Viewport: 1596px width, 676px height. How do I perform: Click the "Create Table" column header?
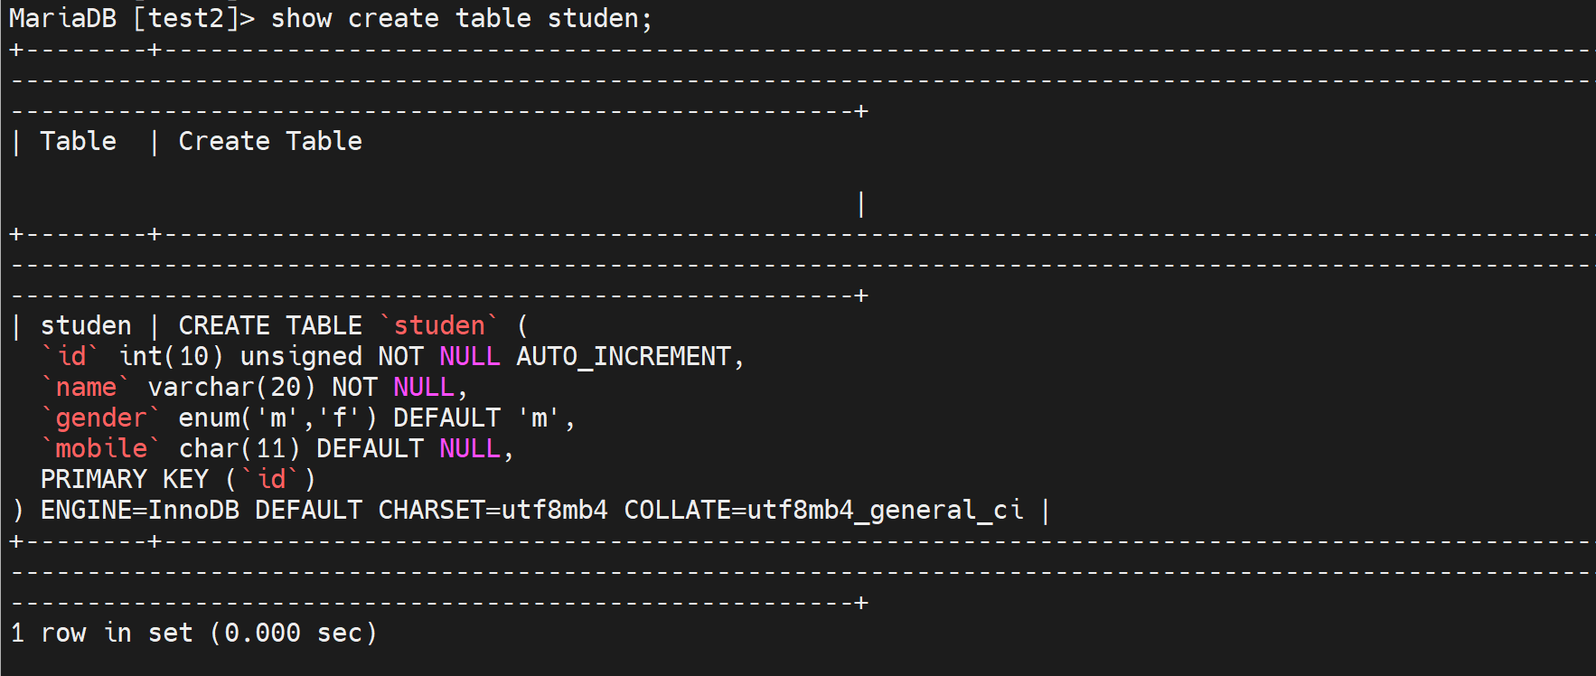[x=269, y=141]
